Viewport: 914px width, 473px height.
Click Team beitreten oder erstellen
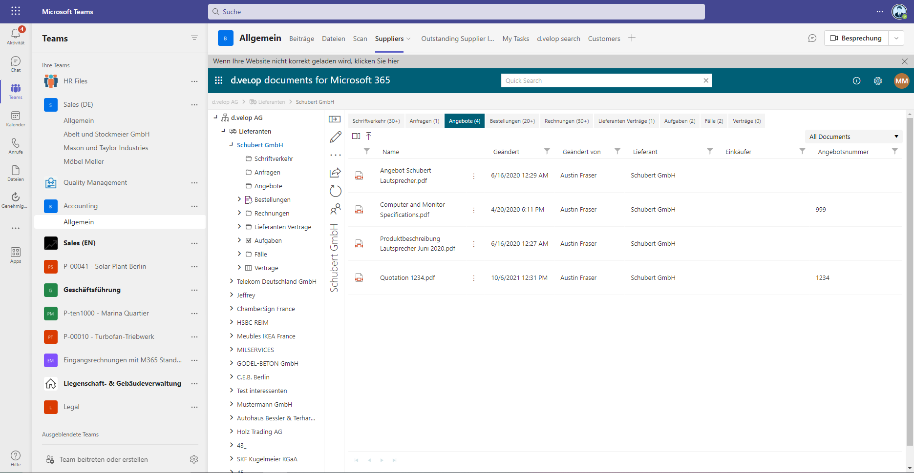pyautogui.click(x=104, y=459)
